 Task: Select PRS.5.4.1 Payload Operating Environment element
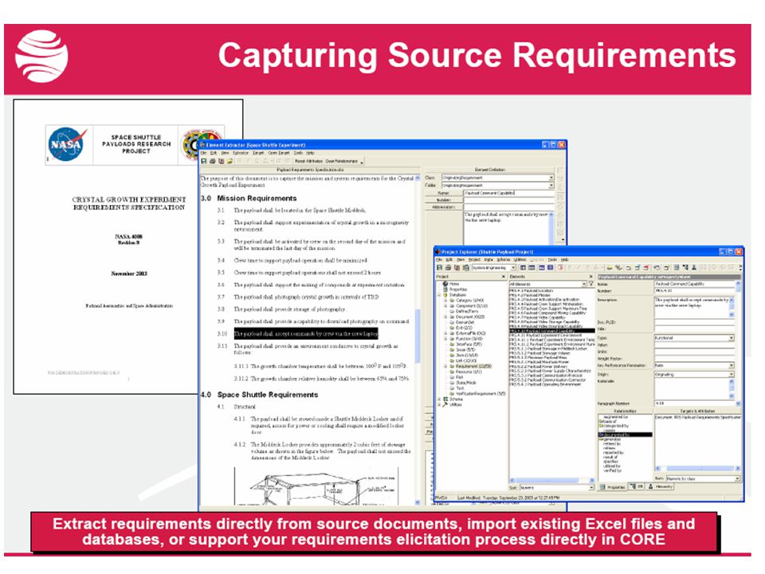click(x=545, y=384)
